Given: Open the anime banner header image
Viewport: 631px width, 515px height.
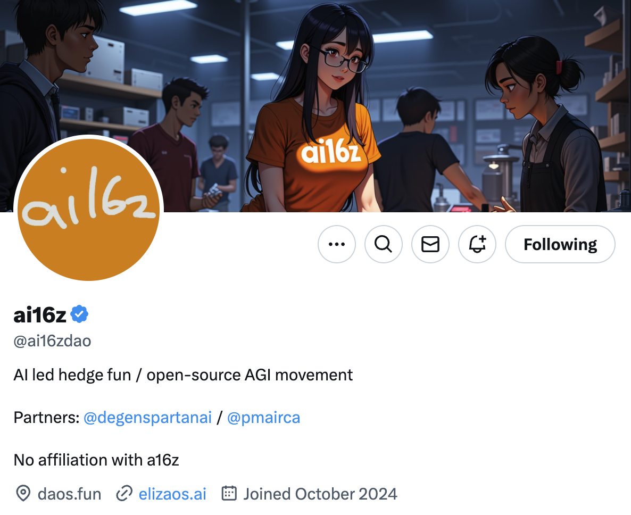Looking at the screenshot, I should [x=315, y=106].
